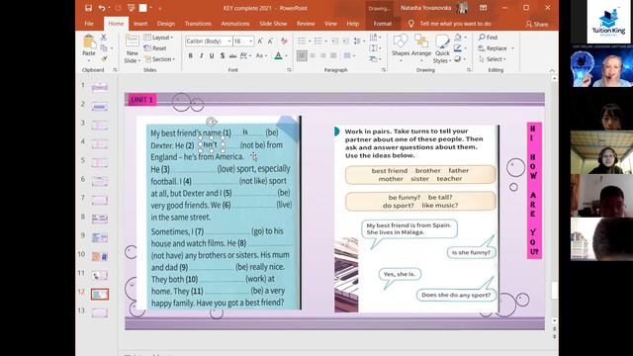Viewport: 633px width, 356px height.
Task: Open Change Case dropdown
Action: pos(261,55)
